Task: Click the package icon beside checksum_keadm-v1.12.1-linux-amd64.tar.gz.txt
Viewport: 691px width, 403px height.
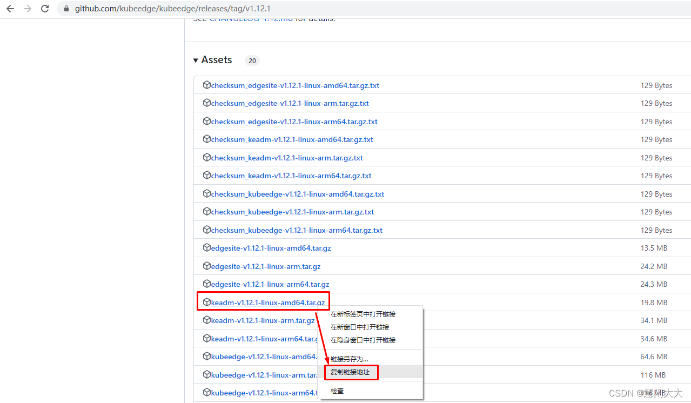Action: [206, 139]
